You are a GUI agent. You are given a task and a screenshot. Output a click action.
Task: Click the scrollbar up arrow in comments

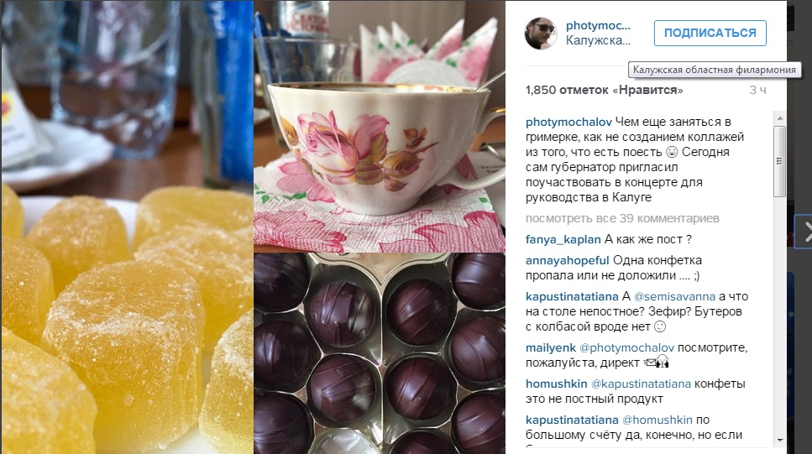point(780,119)
